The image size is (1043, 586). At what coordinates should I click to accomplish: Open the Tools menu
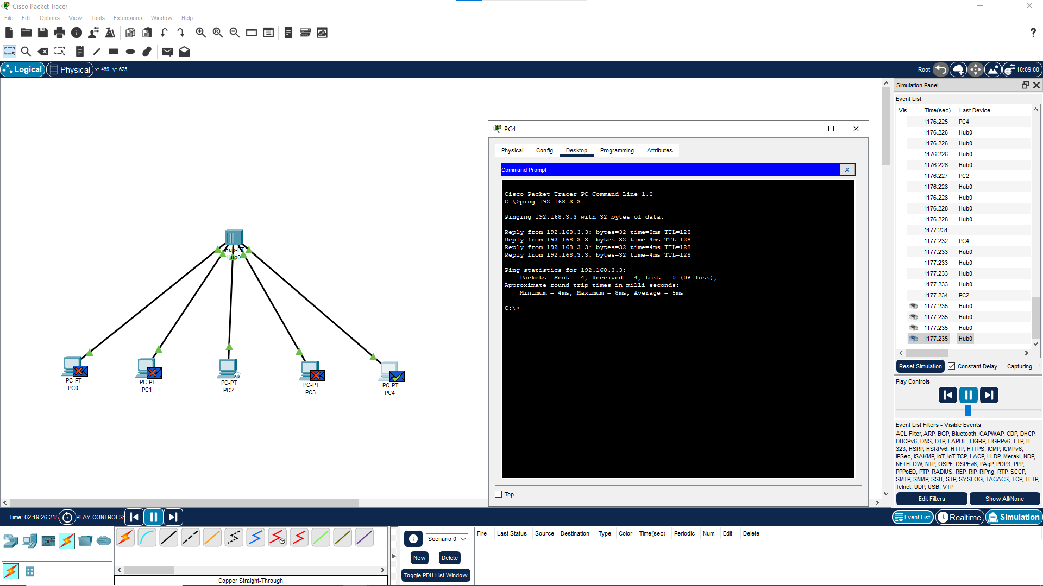[x=98, y=18]
